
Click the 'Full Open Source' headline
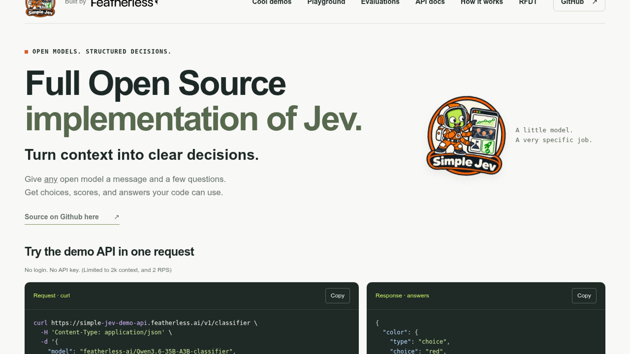[x=155, y=83]
